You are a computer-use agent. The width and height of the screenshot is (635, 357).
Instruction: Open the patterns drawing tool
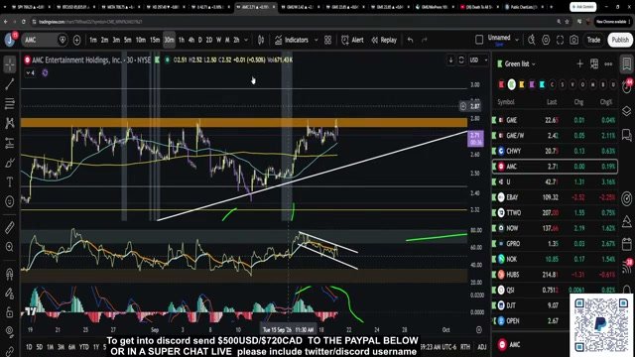(10, 123)
